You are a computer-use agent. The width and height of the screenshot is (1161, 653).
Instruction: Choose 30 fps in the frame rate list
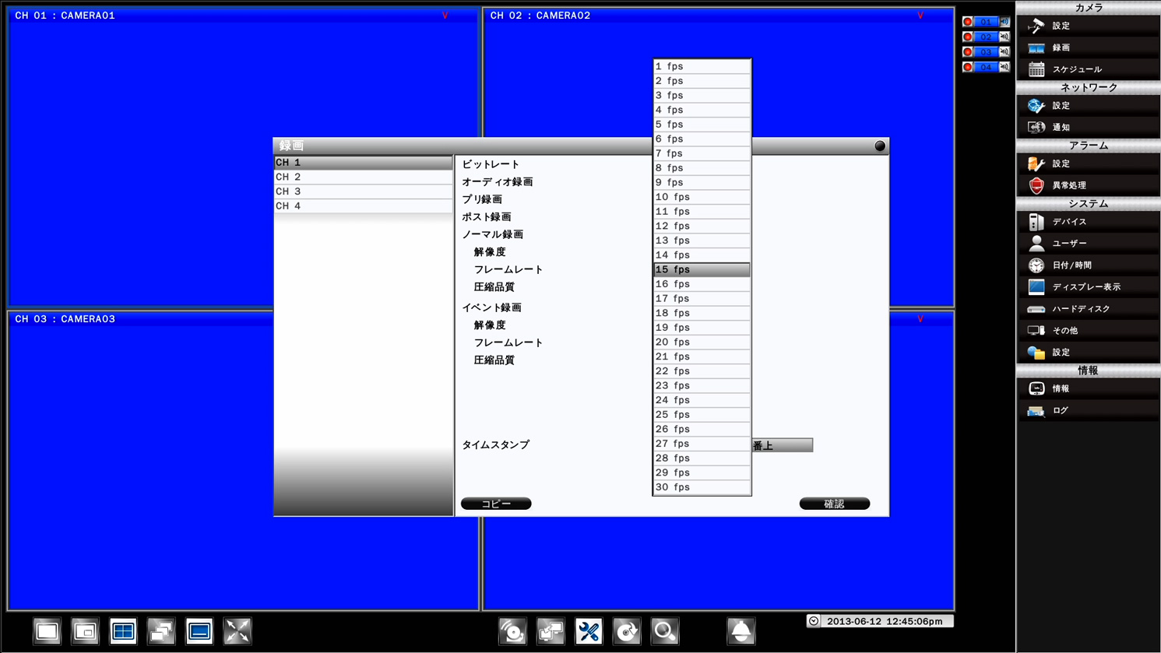(x=700, y=486)
